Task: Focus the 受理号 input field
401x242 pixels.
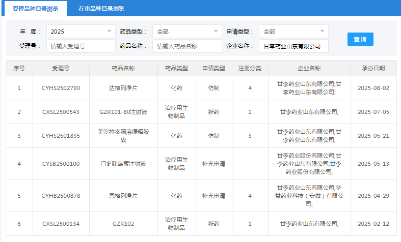Action: 81,46
